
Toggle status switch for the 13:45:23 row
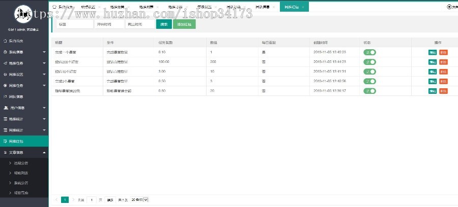pyautogui.click(x=369, y=52)
